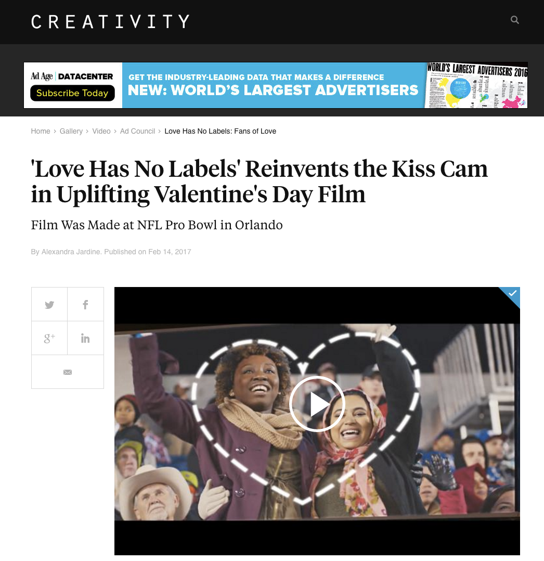The image size is (544, 561).
Task: Open Ad Council breadcrumb link
Action: [x=137, y=131]
